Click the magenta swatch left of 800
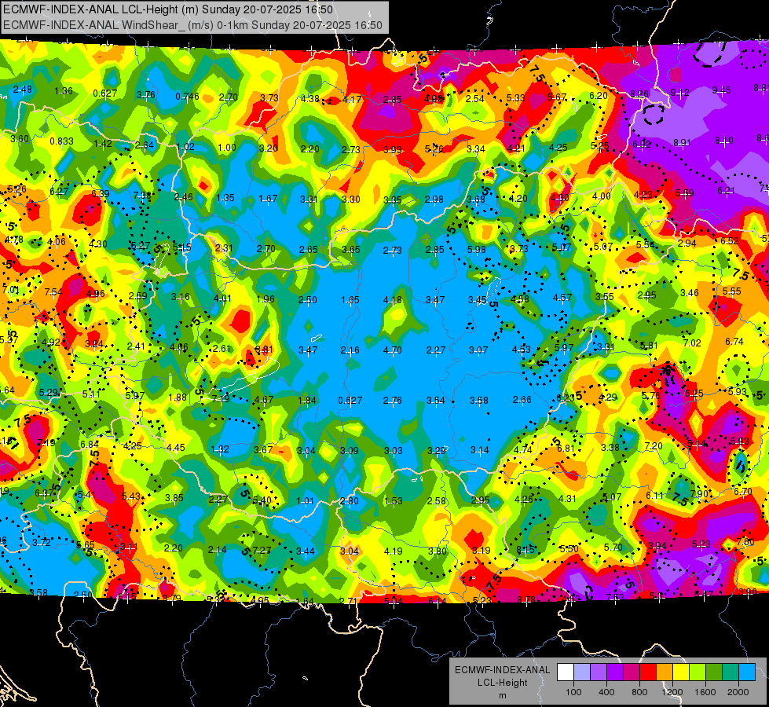The image size is (769, 707). click(x=632, y=672)
